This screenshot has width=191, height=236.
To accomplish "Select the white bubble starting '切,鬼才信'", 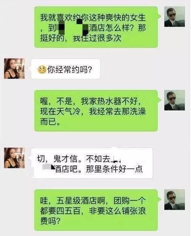I will point(92,163).
